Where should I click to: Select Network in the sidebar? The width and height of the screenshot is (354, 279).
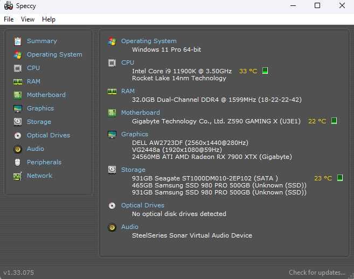pyautogui.click(x=39, y=176)
